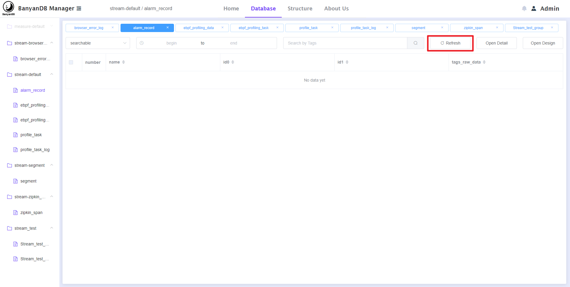The image size is (570, 287).
Task: Close the ebpf_profiling_data tab
Action: tap(223, 28)
